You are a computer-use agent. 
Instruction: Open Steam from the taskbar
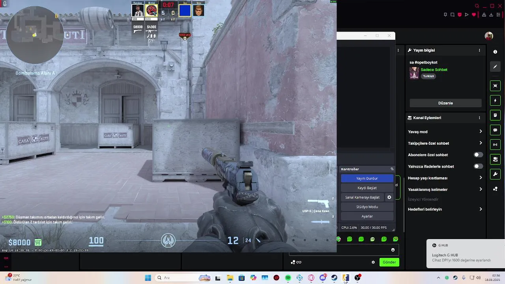coord(334,278)
